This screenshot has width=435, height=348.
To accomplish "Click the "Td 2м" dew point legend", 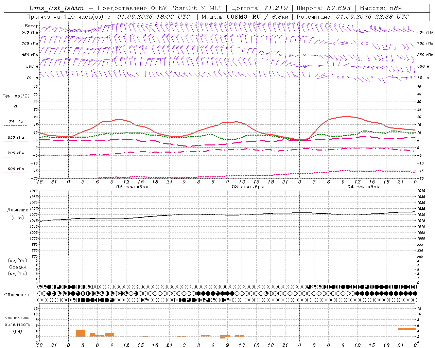I will [16, 122].
